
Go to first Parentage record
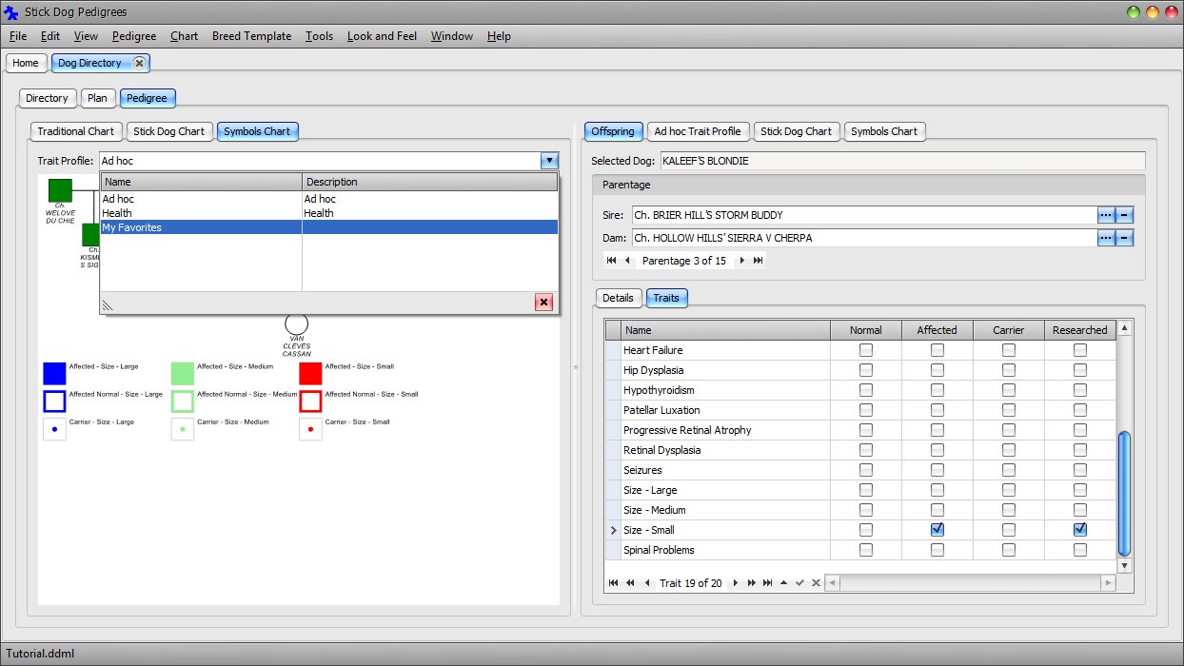[x=611, y=261]
